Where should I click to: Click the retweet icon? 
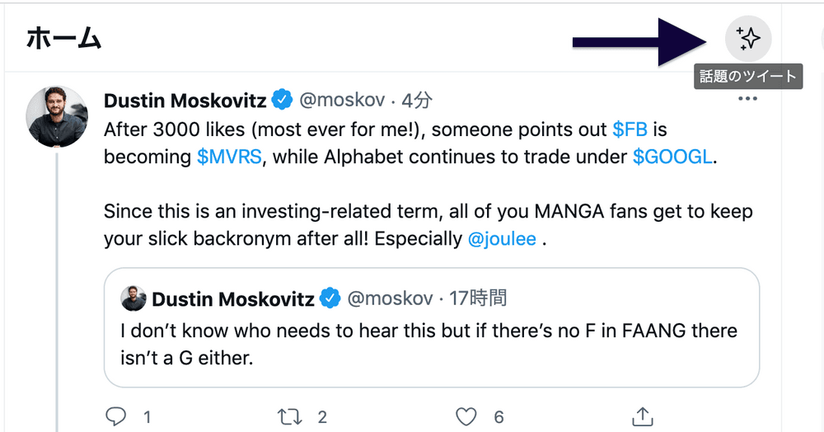pos(289,416)
